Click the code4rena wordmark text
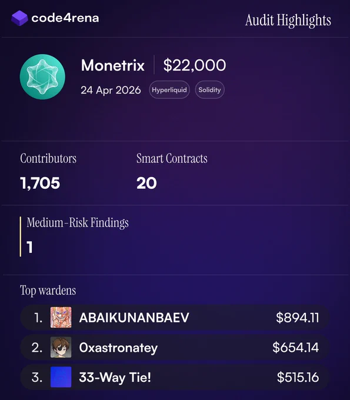This screenshot has height=400, width=350. (x=65, y=18)
